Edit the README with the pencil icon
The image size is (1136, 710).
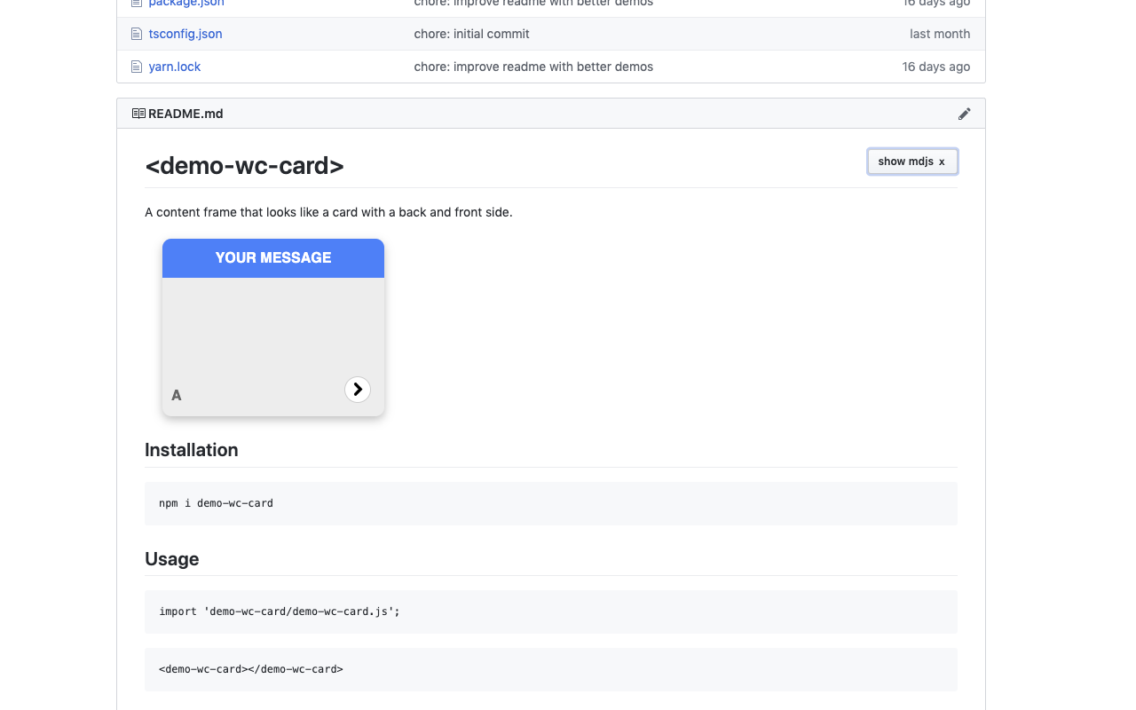point(965,114)
